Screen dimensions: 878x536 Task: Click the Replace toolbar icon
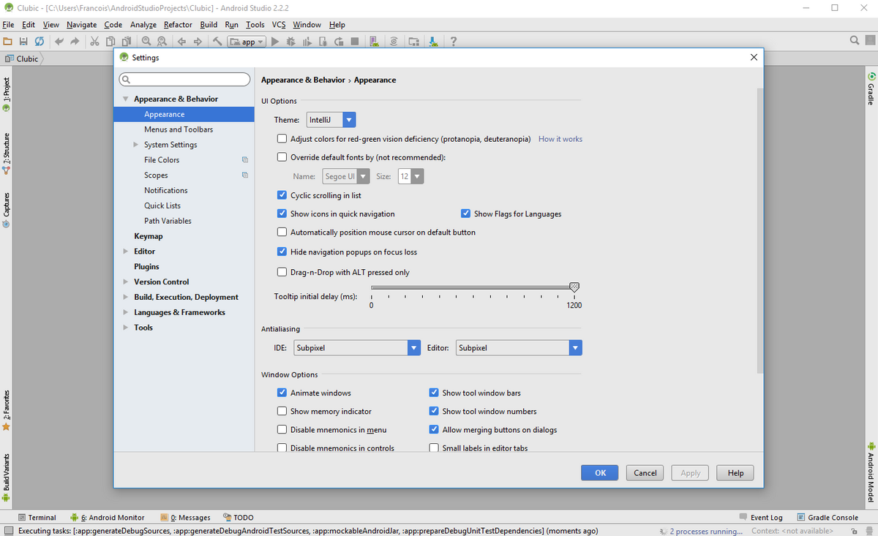pos(162,42)
